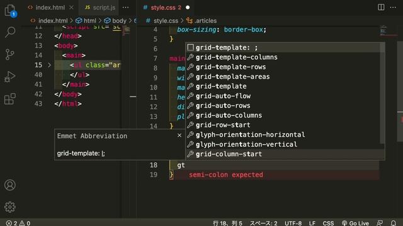Click closing </main> tag on line 41
This screenshot has width=403, height=226.
pyautogui.click(x=76, y=85)
